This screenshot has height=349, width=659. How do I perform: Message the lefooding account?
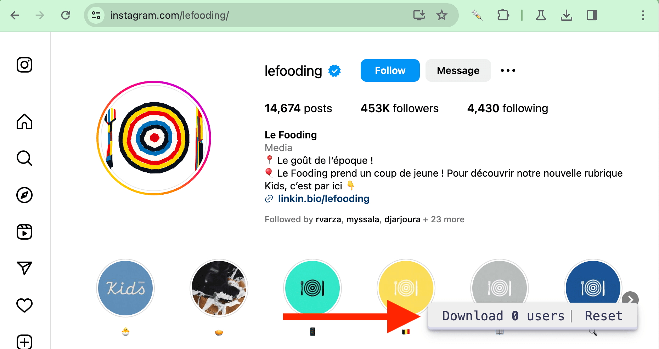click(x=458, y=70)
